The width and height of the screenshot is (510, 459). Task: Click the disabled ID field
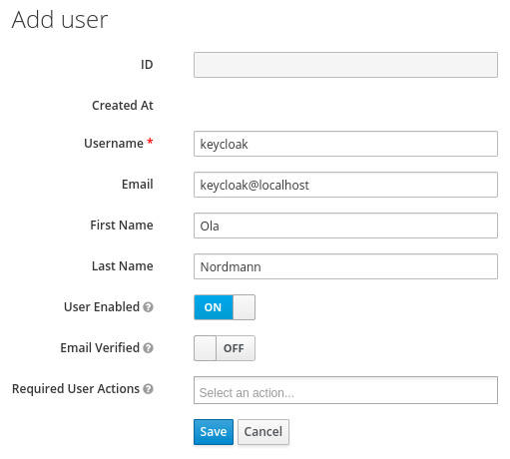[345, 65]
